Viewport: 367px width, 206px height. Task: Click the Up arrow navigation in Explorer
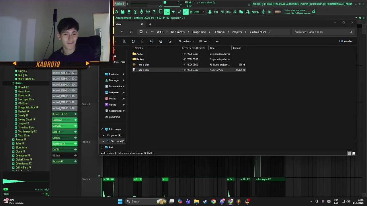122,32
